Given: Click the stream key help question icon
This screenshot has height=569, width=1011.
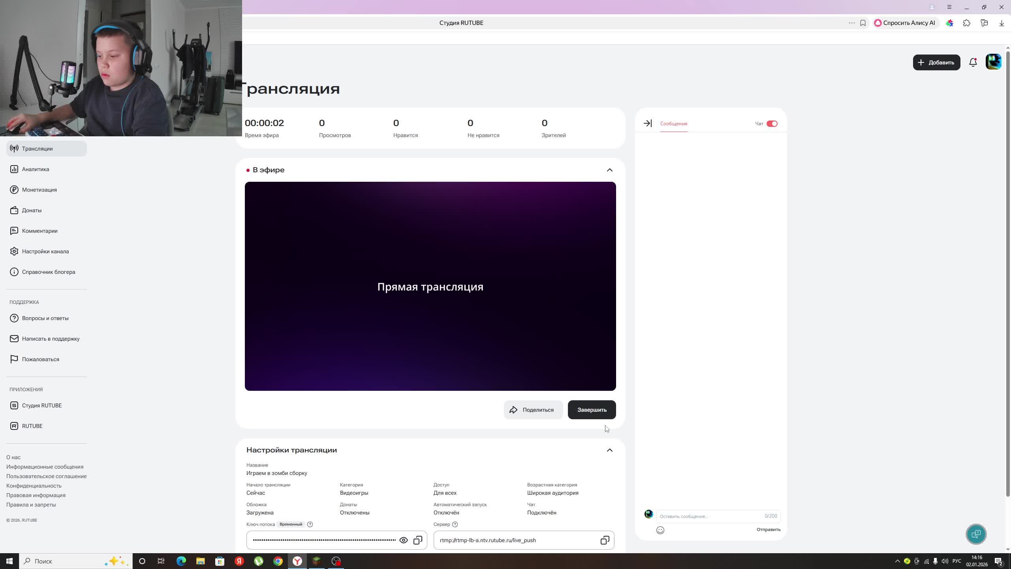Looking at the screenshot, I should pyautogui.click(x=310, y=524).
